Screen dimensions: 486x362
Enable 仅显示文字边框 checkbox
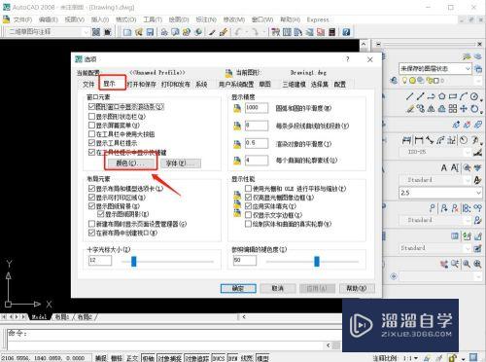click(249, 215)
